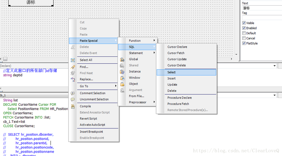
Task: Open the Declare script event dropdown arrow
Action: (x=274, y=66)
